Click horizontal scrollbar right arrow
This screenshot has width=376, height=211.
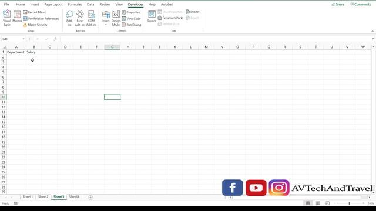[369, 198]
